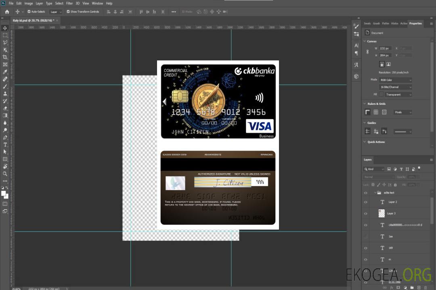436x290 pixels.
Task: Toggle Show Transform Controls checkbox
Action: [x=68, y=12]
